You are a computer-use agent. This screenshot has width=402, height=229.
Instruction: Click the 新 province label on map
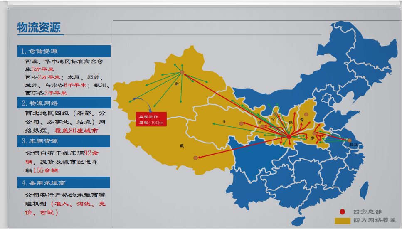pos(177,84)
